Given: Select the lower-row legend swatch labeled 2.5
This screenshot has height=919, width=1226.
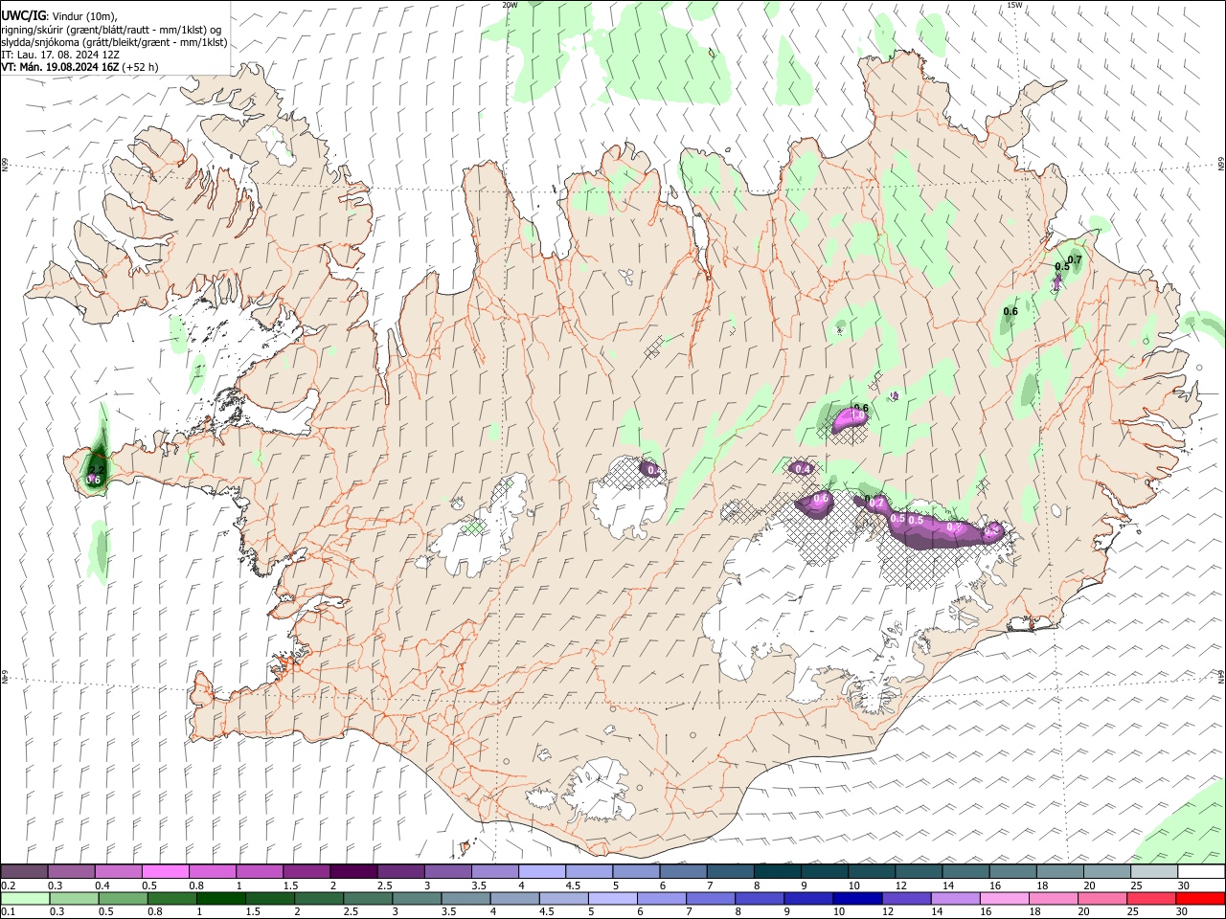Looking at the screenshot, I should point(368,899).
